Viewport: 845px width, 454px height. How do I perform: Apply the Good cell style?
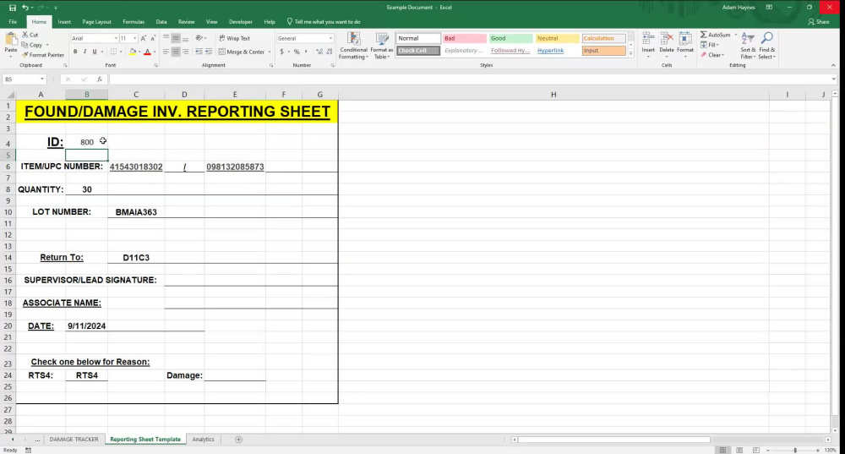(x=511, y=38)
